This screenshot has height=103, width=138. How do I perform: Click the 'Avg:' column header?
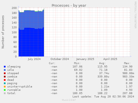click(x=102, y=63)
